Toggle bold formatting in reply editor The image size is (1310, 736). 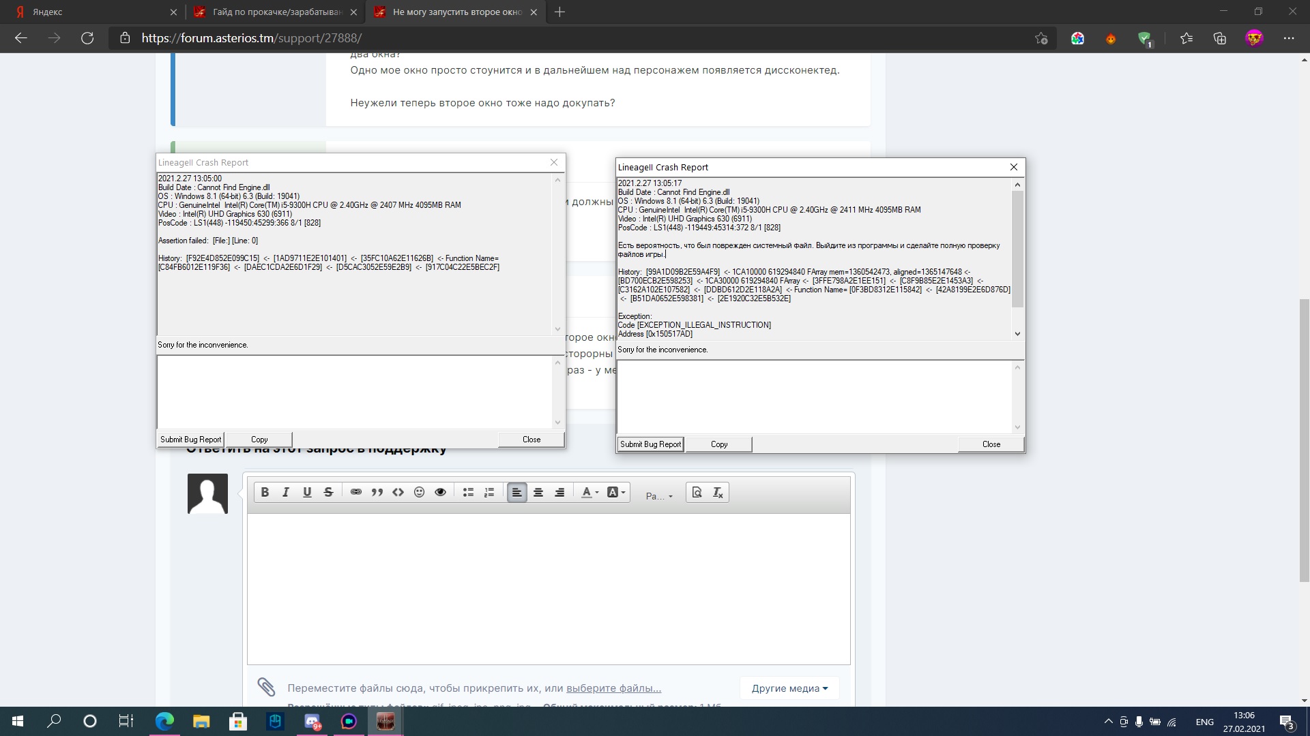point(265,492)
